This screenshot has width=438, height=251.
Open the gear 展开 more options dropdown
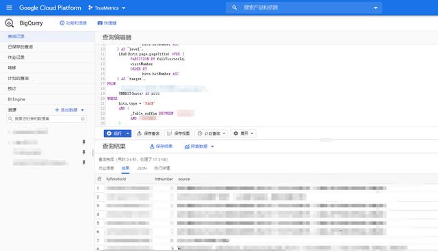click(x=244, y=133)
